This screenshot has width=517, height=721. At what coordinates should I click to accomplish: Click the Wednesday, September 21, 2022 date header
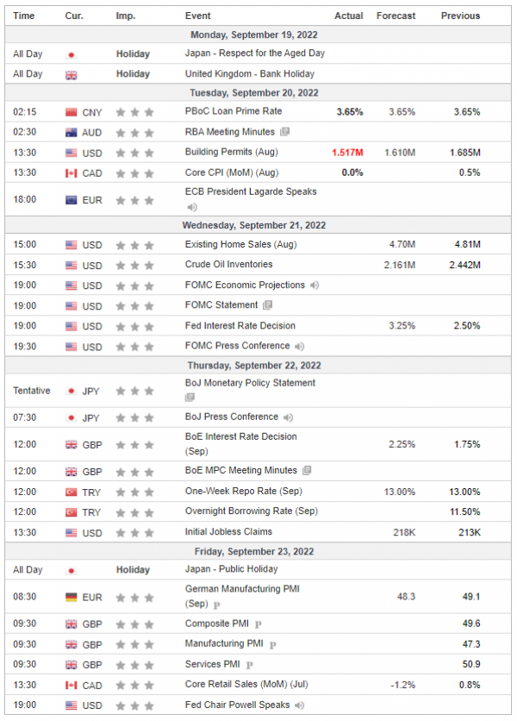click(254, 225)
